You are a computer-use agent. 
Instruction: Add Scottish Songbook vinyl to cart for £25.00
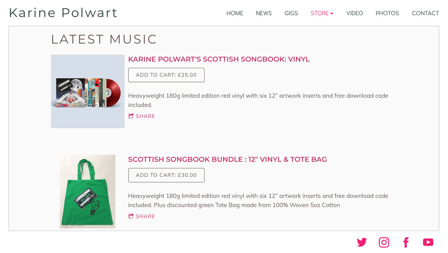(166, 75)
